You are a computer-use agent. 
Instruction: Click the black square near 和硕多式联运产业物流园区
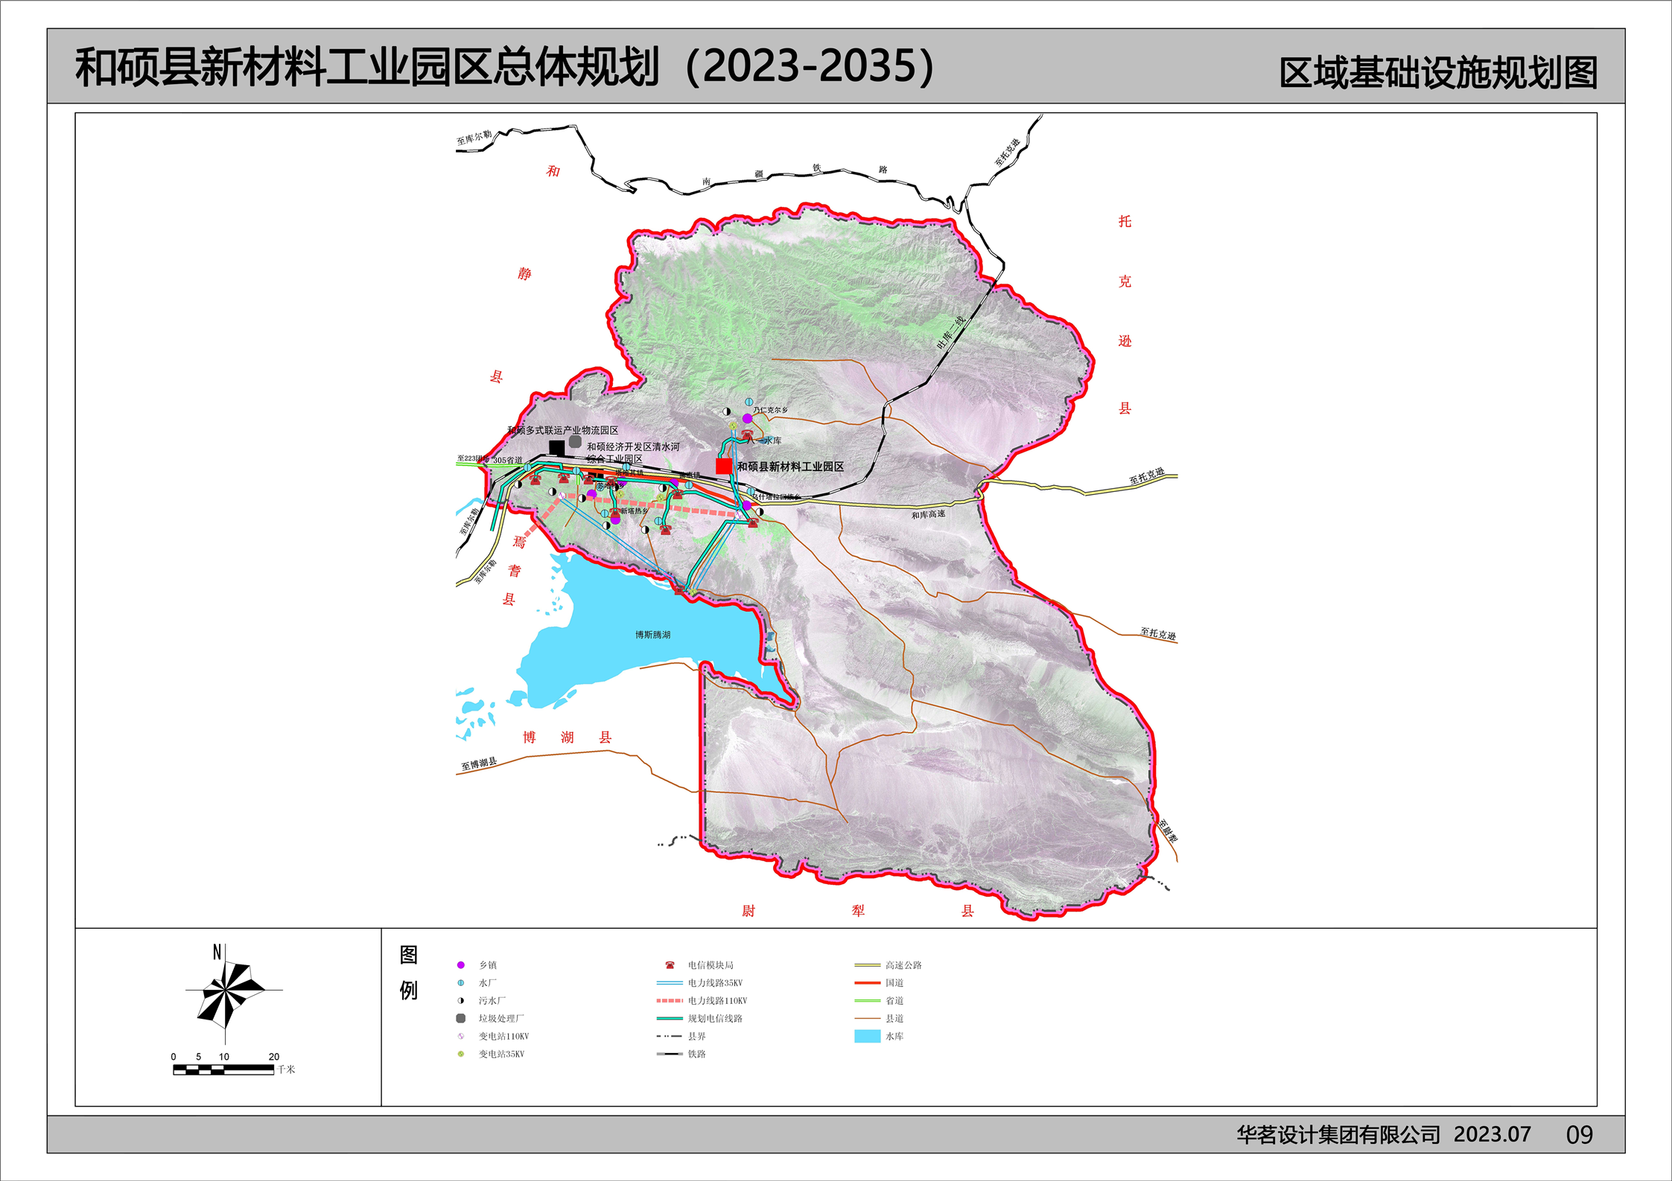click(x=557, y=447)
